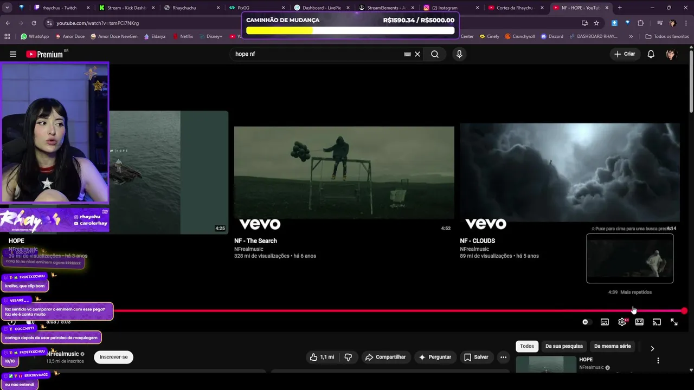The image size is (694, 390).
Task: Open Netflix bookmark
Action: (x=183, y=36)
